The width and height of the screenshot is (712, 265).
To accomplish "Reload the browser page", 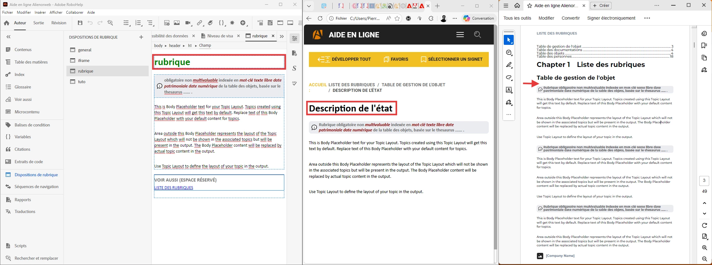I will [x=320, y=18].
